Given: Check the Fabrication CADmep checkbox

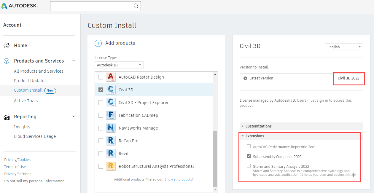Looking at the screenshot, I should coord(101,115).
